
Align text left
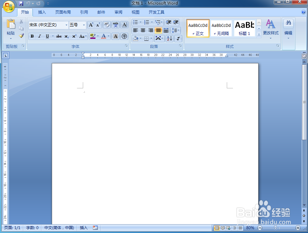135,30
